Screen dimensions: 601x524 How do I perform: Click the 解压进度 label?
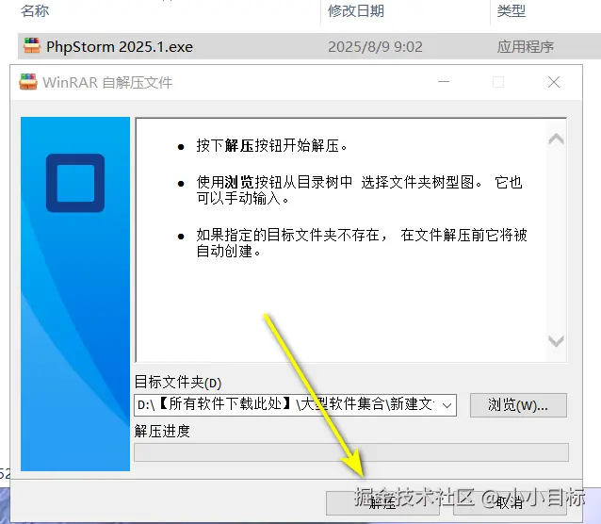click(x=162, y=431)
